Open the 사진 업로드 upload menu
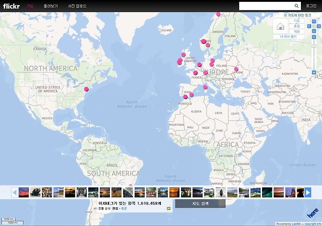Viewport: 322px width, 226px height. [x=77, y=6]
